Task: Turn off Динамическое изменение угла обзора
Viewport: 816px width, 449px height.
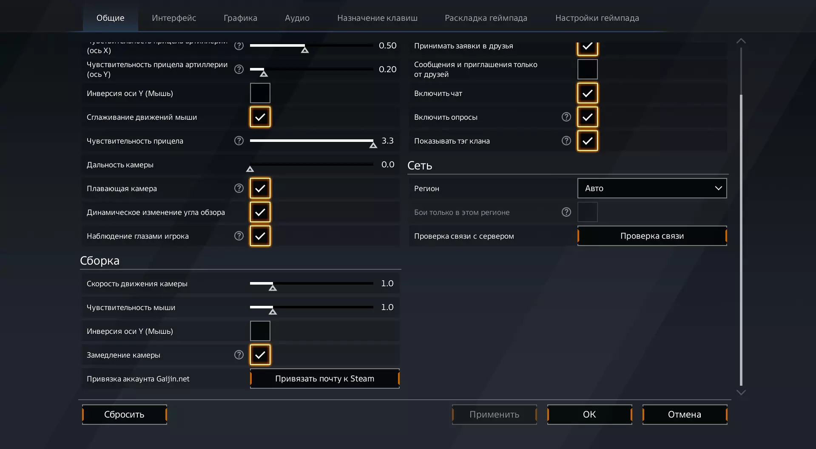Action: pos(260,212)
